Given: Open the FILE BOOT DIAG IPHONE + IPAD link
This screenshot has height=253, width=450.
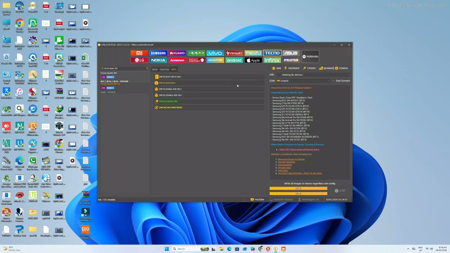Looking at the screenshot, I should point(300,173).
